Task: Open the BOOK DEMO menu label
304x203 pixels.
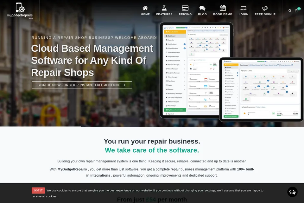Action: [223, 14]
